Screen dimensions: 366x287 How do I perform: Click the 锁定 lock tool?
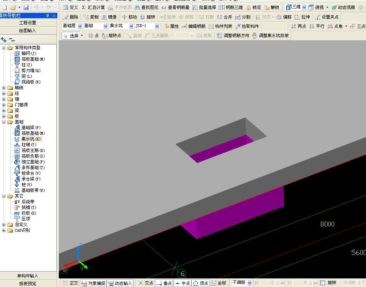pos(253,7)
